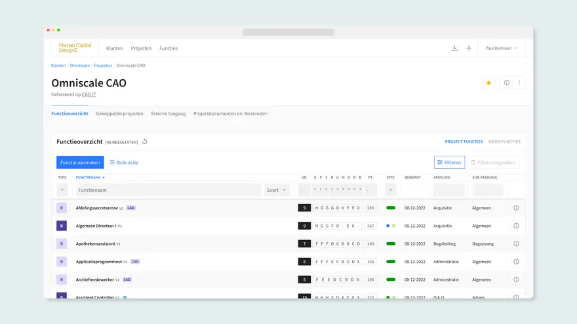Click grade 6 badge of Applicatieprogrammeur
The height and width of the screenshot is (324, 577).
click(304, 262)
